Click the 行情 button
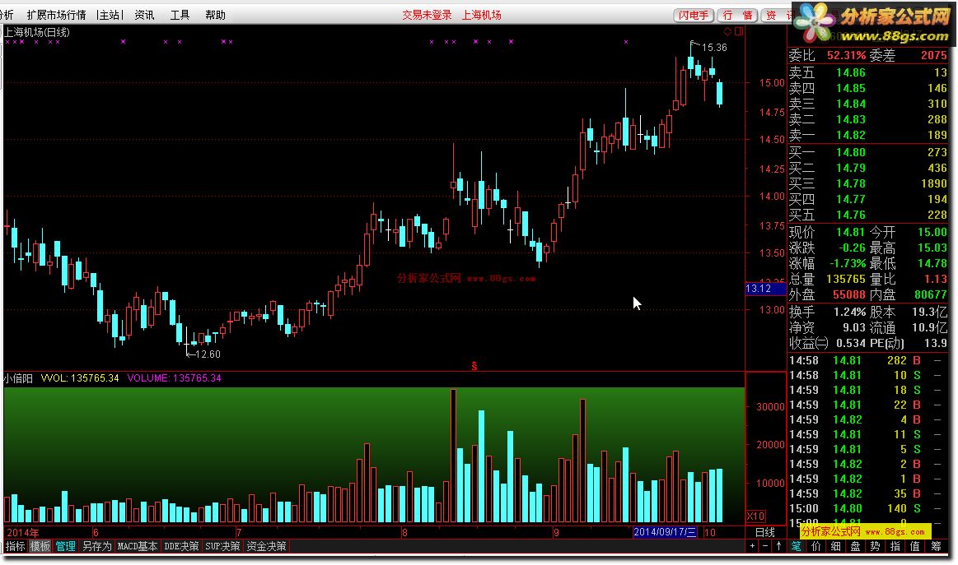958x565 pixels. [x=737, y=16]
